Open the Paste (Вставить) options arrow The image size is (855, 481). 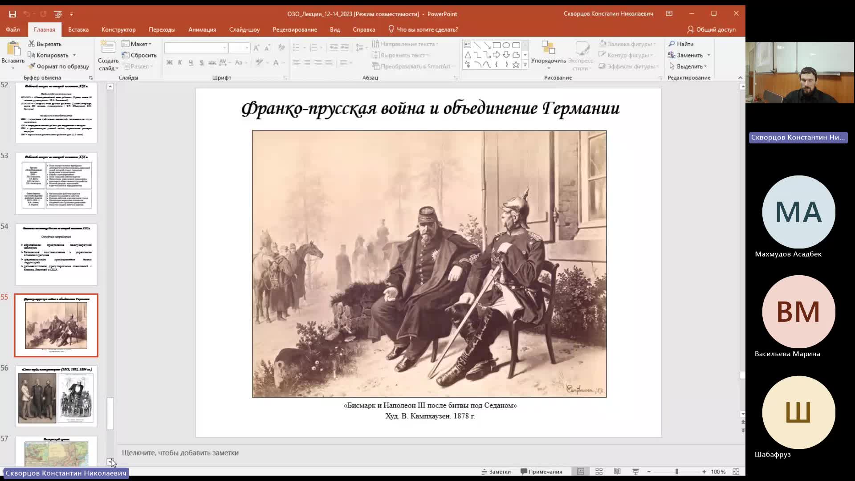[x=13, y=68]
